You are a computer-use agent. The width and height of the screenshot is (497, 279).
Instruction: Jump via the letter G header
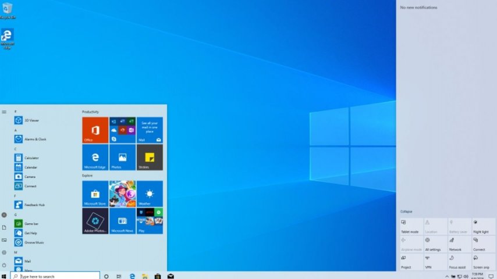point(15,214)
